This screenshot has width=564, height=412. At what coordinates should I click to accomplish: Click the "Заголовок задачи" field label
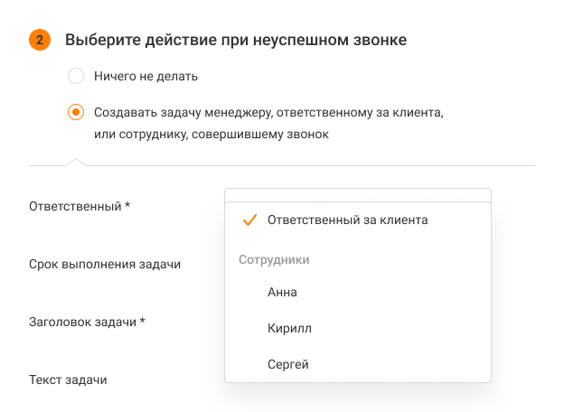(x=83, y=322)
